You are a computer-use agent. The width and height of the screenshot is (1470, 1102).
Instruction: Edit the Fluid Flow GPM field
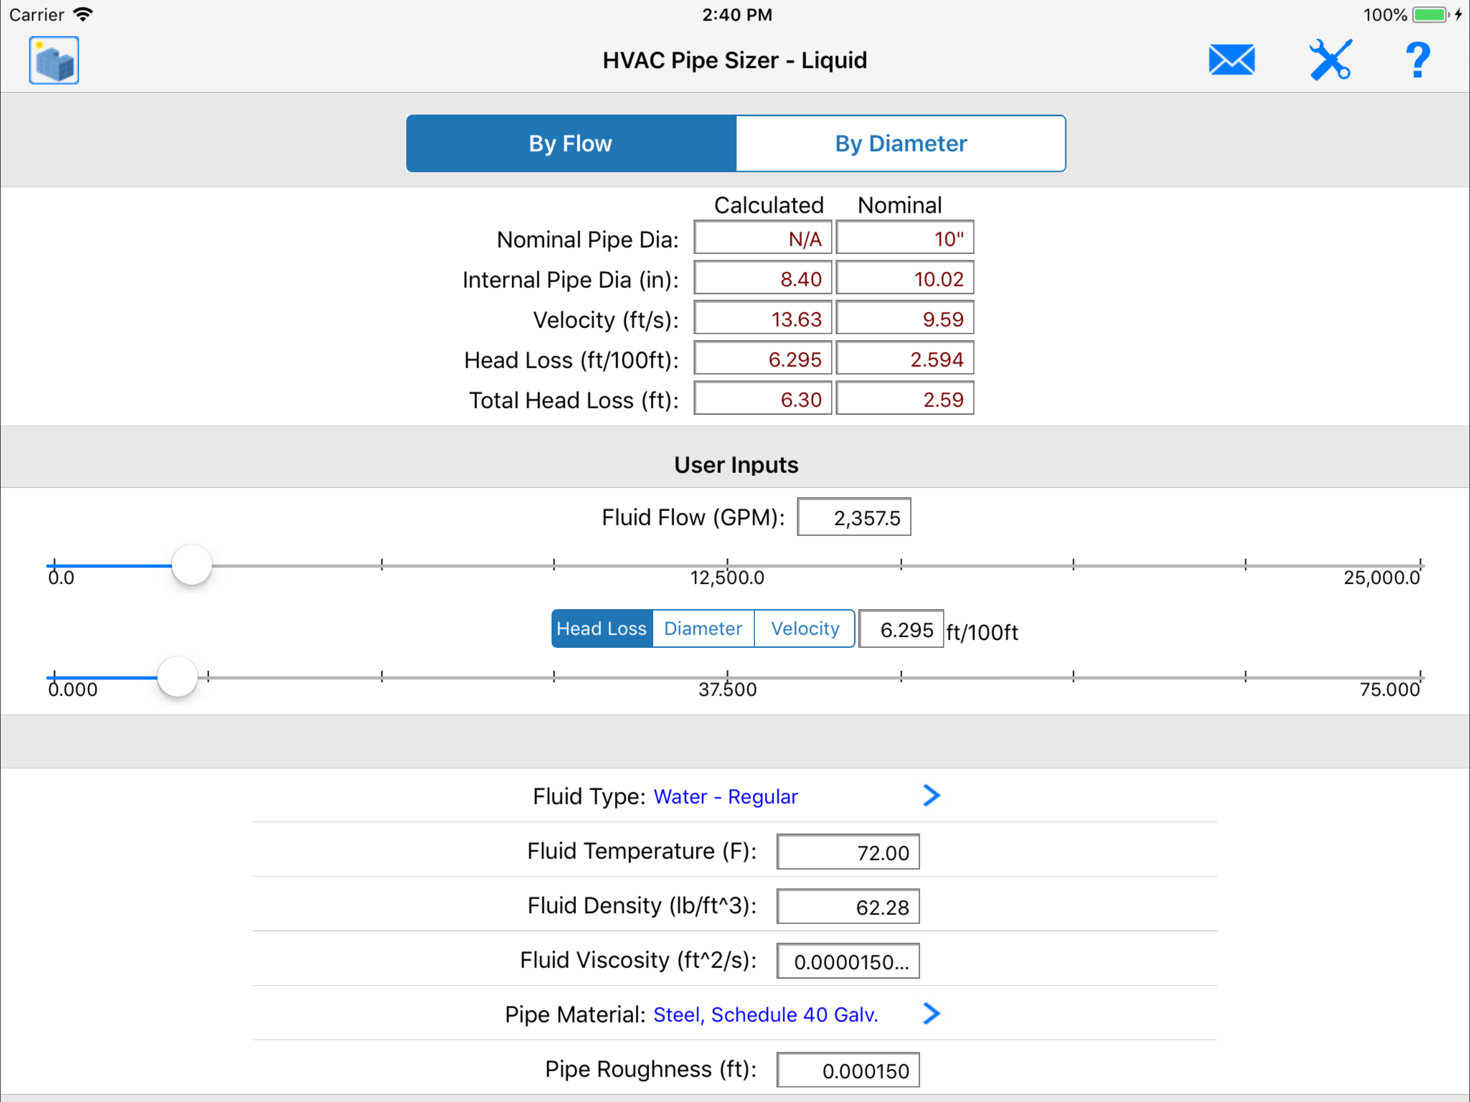click(853, 518)
